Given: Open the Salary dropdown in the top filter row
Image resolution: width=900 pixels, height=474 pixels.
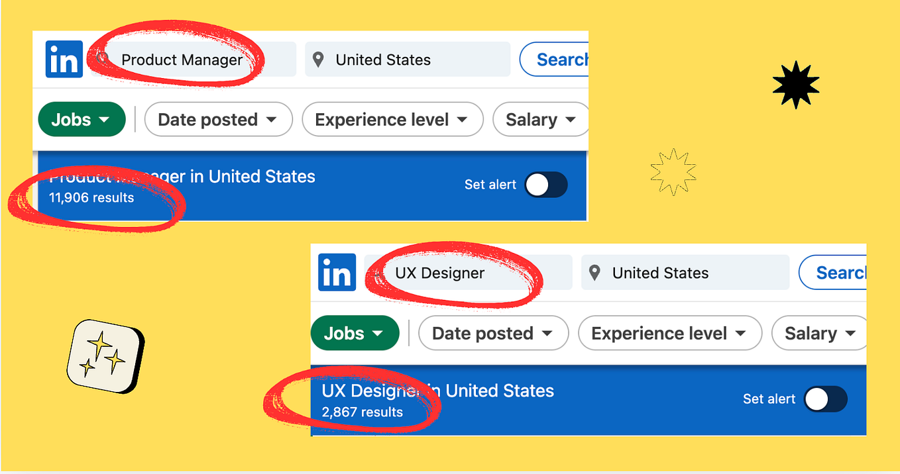Looking at the screenshot, I should coord(539,119).
